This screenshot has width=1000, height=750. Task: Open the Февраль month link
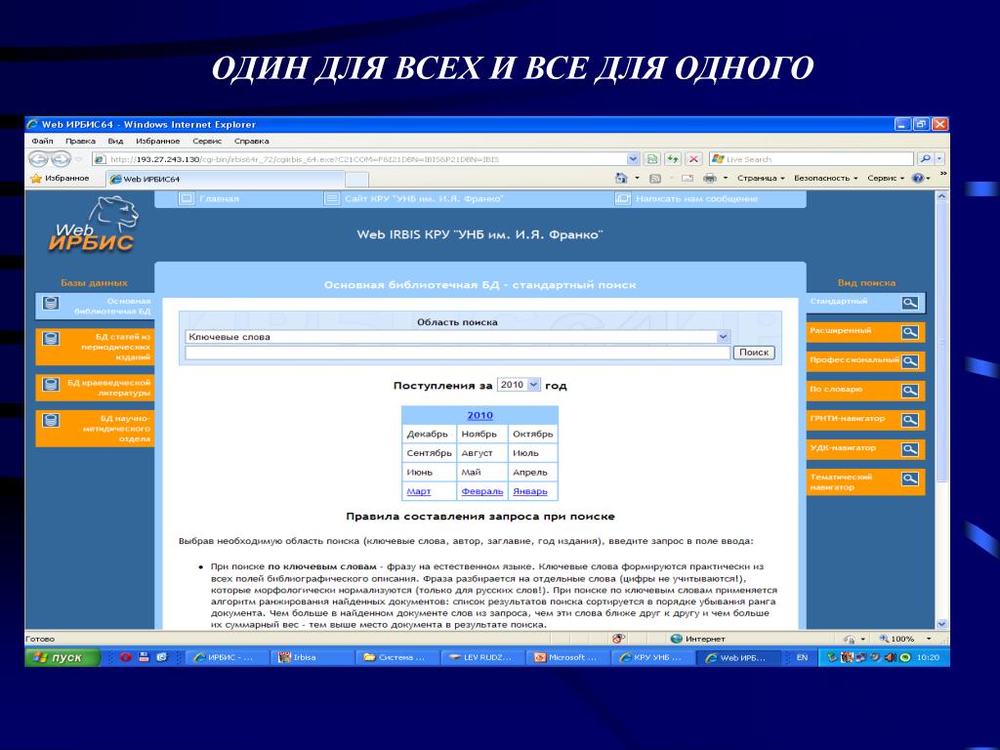(x=481, y=491)
